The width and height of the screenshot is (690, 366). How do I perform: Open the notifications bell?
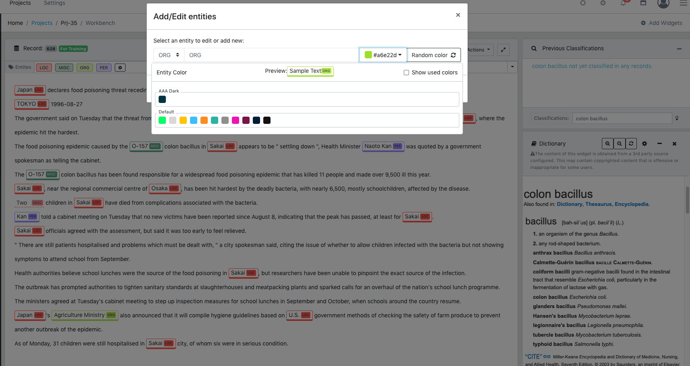623,3
